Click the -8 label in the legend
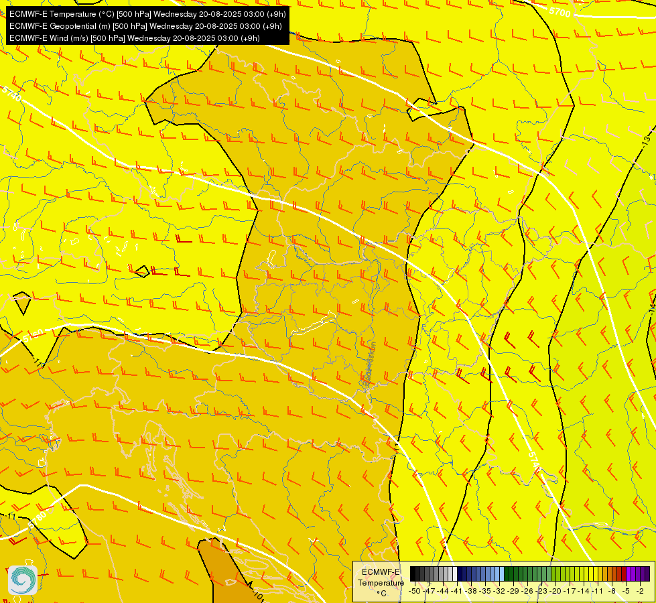The width and height of the screenshot is (656, 603). 612,591
